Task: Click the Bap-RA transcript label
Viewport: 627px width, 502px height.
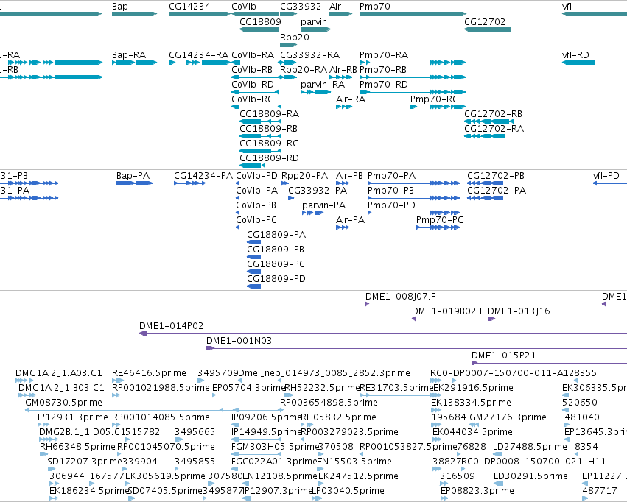Action: [x=129, y=55]
